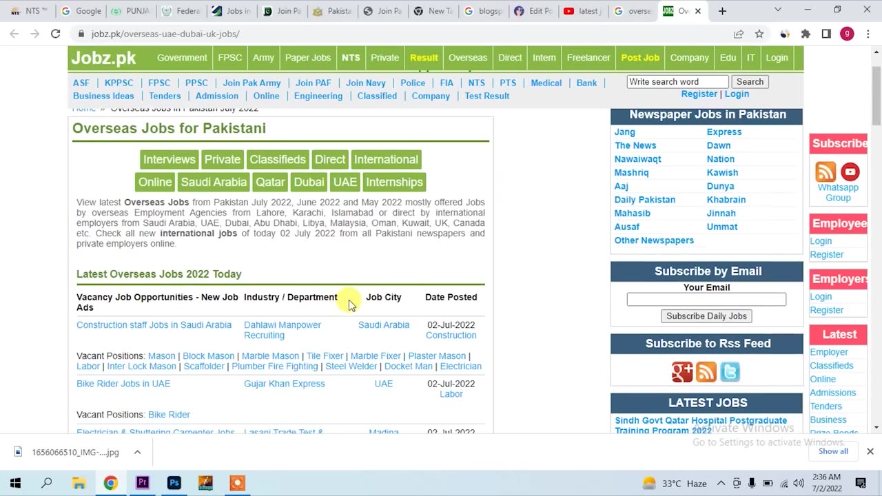Click the Google Plus feed icon
Viewport: 882px width, 496px height.
682,372
